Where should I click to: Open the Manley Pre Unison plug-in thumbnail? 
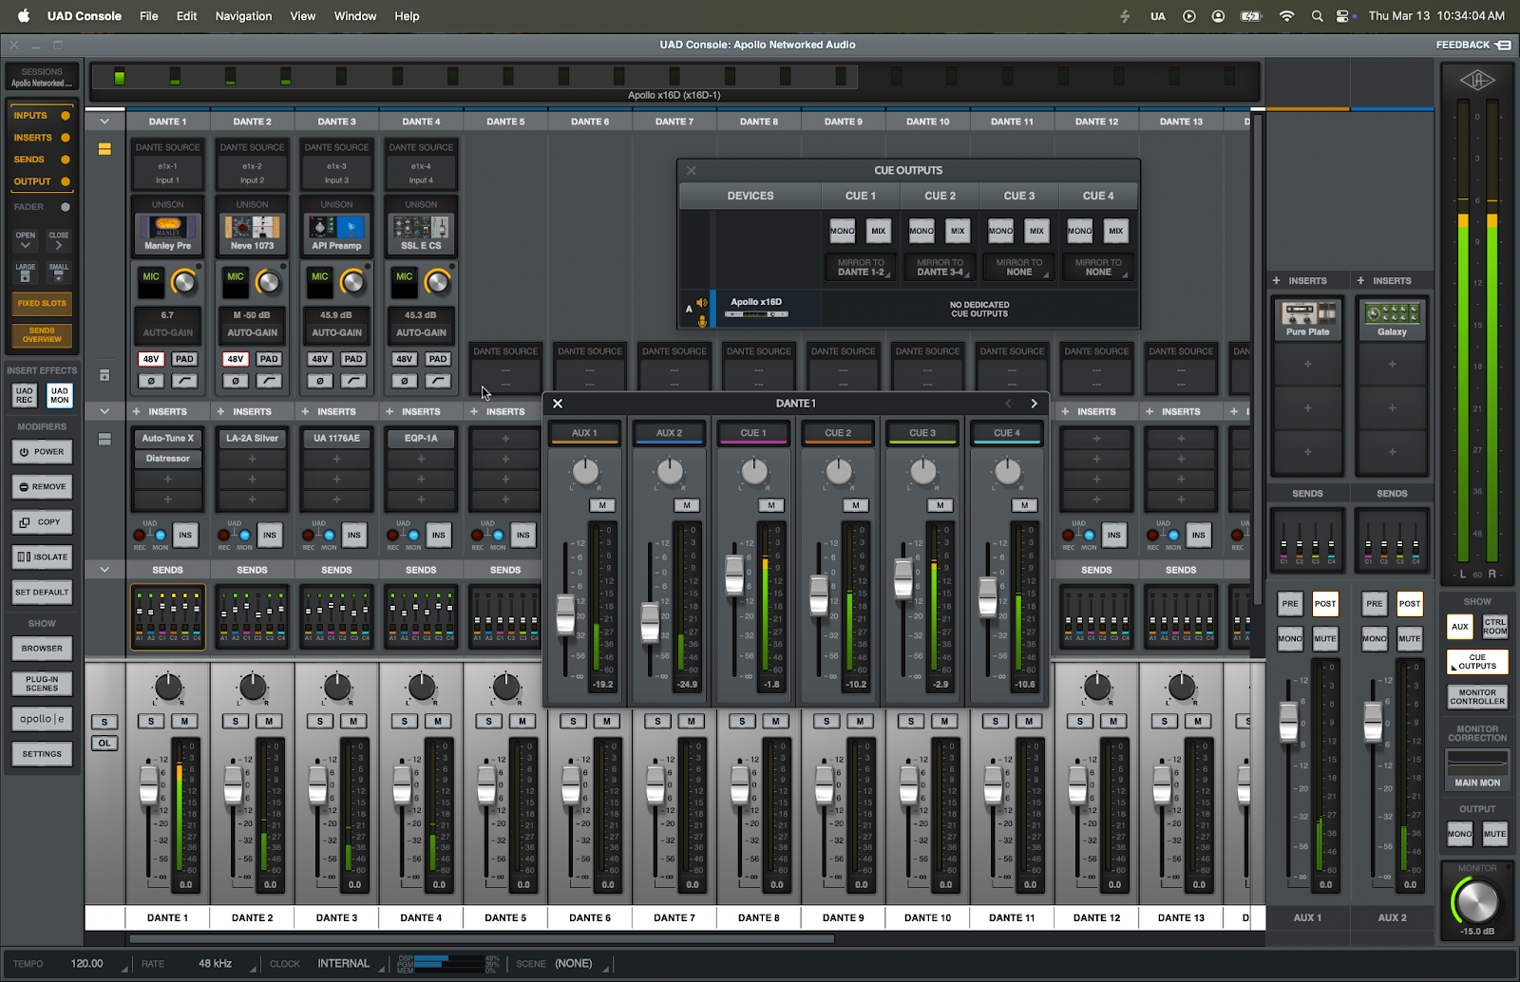click(x=168, y=233)
